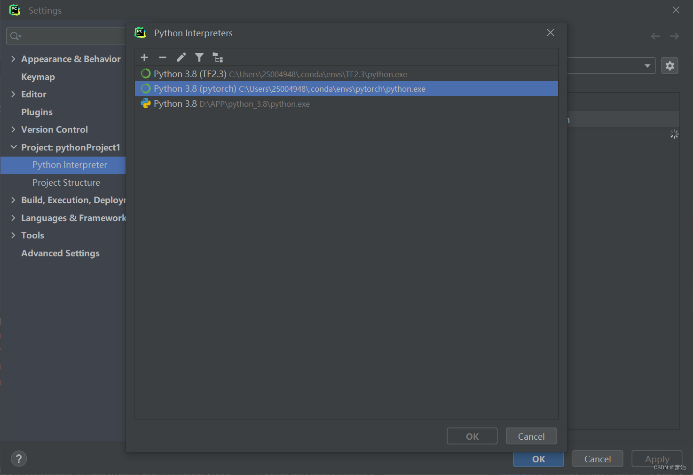Image resolution: width=693 pixels, height=475 pixels.
Task: Select Python 3.8 D:\APP\python_3.8 interpreter row
Action: (x=346, y=103)
